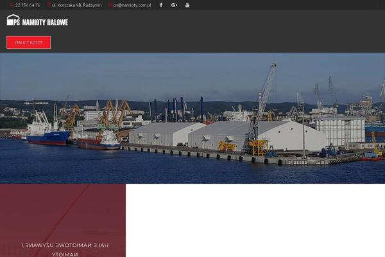Open the Google+ social icon

coord(174,5)
